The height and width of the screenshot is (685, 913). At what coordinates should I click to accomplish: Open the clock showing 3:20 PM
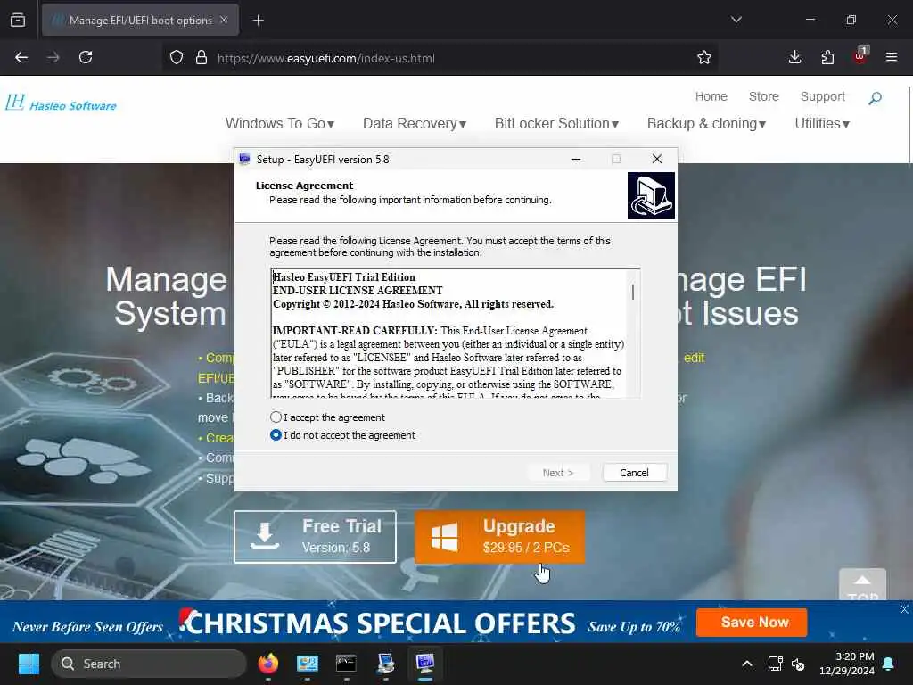[x=847, y=664]
